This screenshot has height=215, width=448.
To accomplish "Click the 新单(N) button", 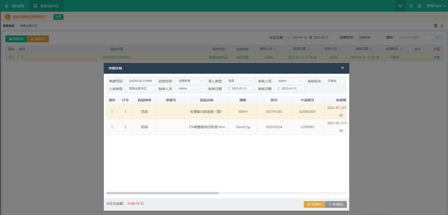I will tap(16, 39).
